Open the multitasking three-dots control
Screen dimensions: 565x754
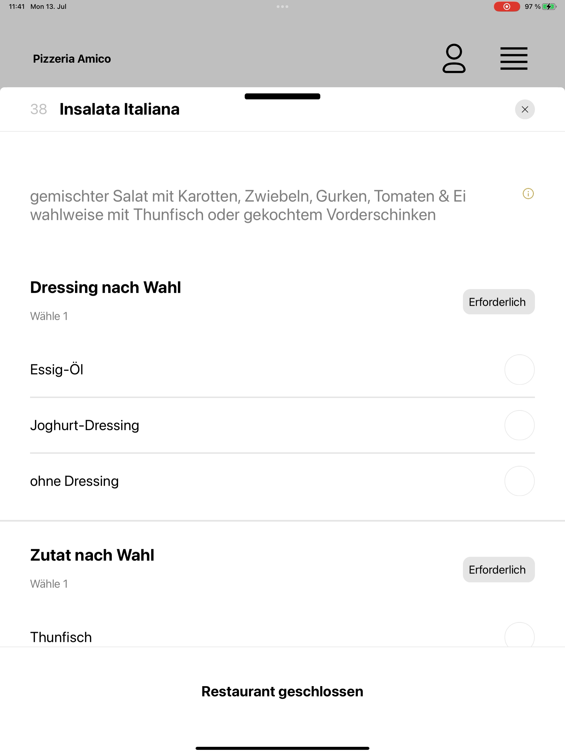[282, 6]
